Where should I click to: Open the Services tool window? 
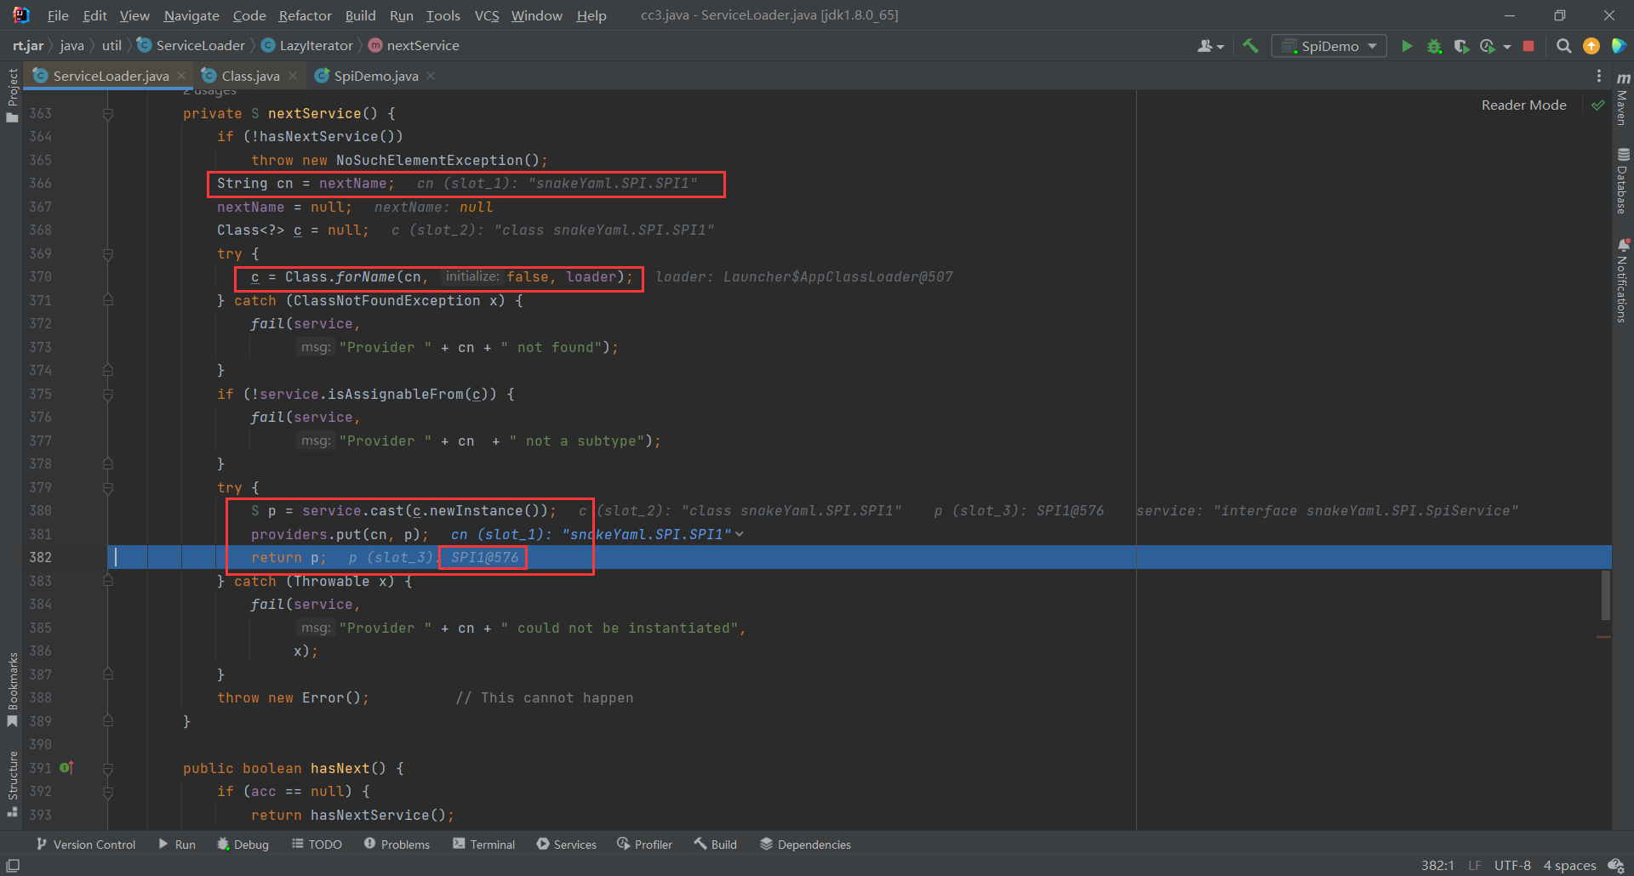click(567, 845)
